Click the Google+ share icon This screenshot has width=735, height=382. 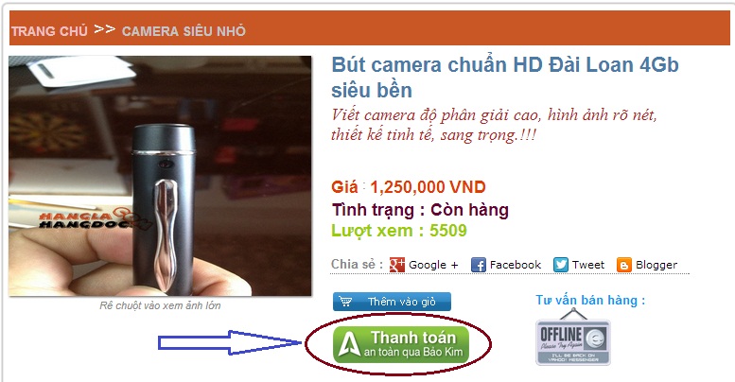point(397,265)
